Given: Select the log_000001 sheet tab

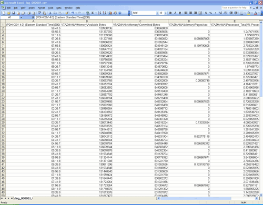Looking at the screenshot, I should click(x=23, y=198).
